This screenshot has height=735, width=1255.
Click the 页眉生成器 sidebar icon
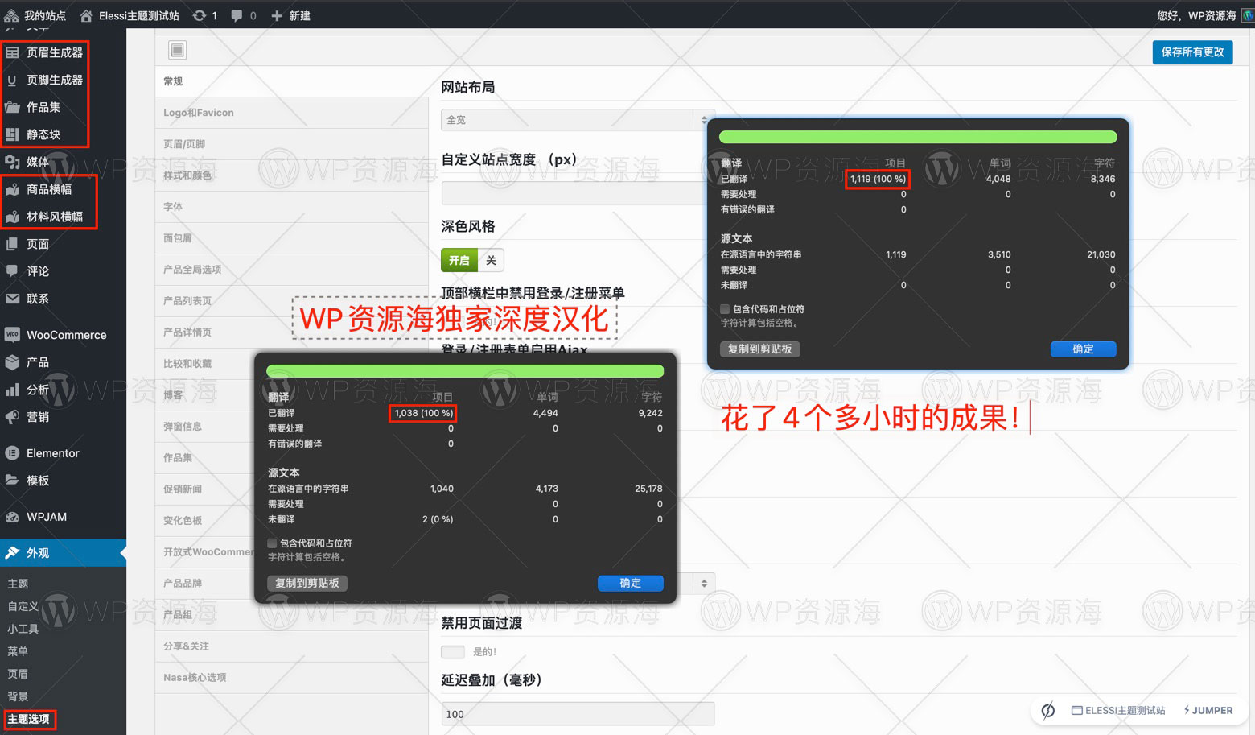[x=12, y=52]
